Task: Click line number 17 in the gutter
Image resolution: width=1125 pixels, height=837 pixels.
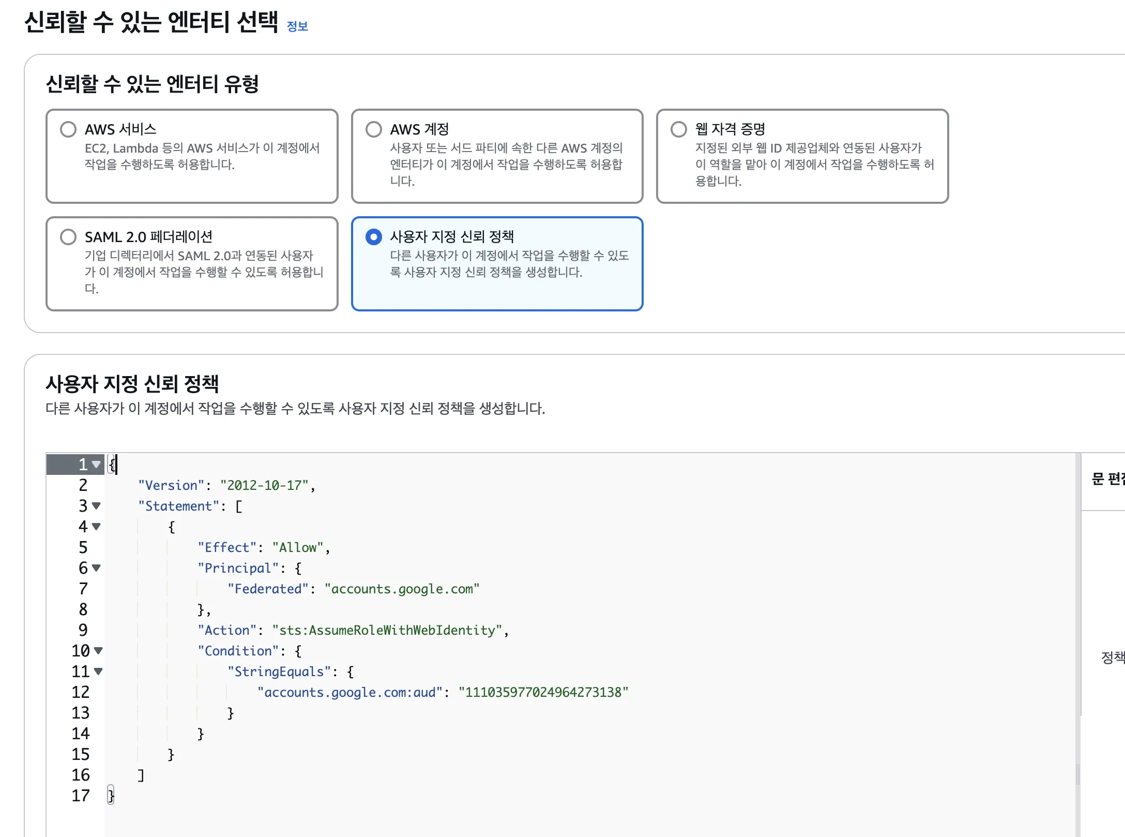Action: pyautogui.click(x=81, y=796)
